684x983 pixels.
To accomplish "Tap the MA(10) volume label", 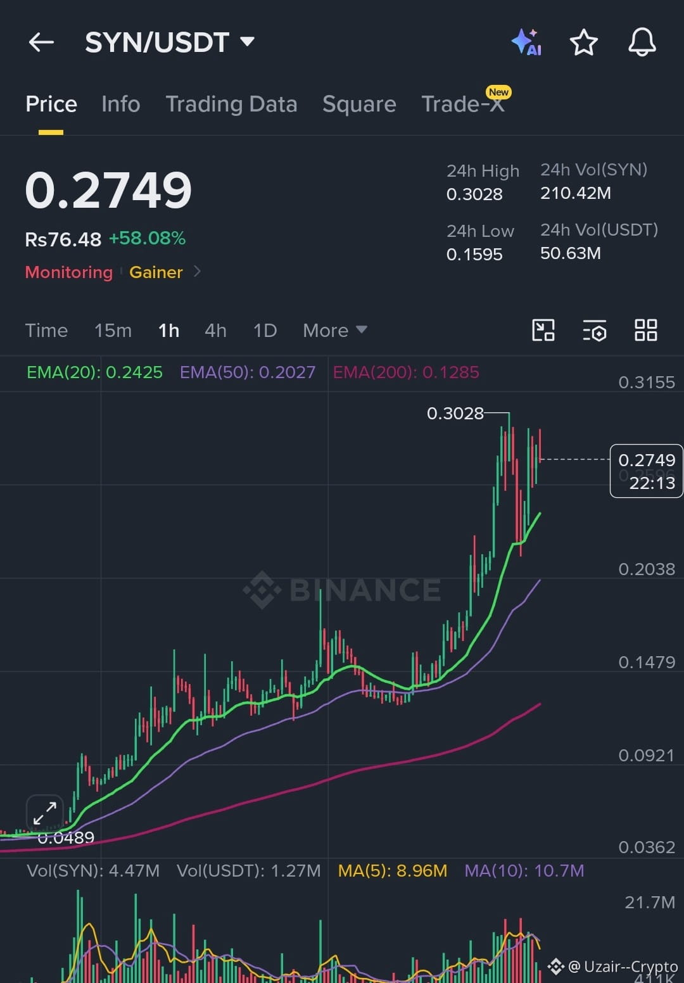I will tap(524, 871).
